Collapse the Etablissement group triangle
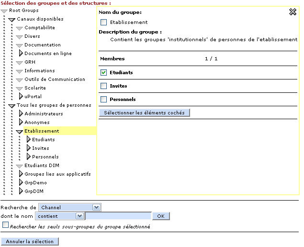304x247 pixels. [x=20, y=131]
